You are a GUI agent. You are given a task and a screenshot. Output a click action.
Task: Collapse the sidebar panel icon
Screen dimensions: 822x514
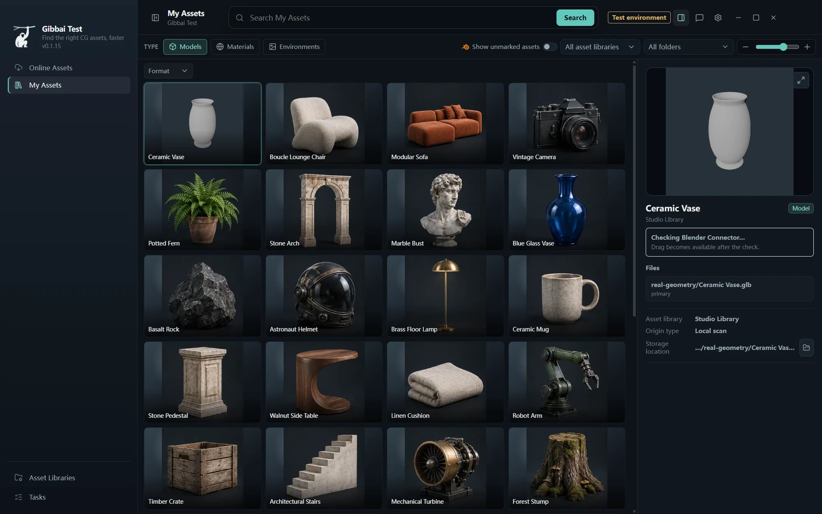(155, 18)
